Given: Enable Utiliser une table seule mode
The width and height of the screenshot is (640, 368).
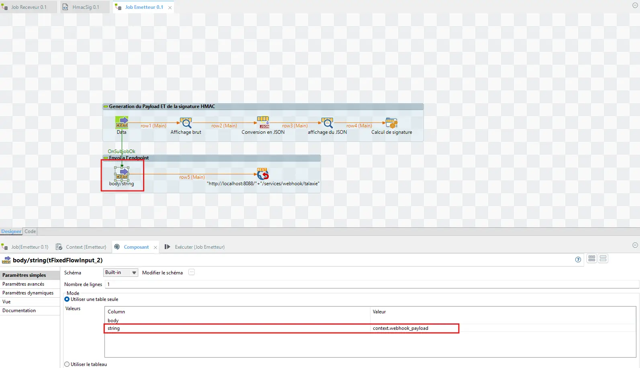Looking at the screenshot, I should coord(67,299).
